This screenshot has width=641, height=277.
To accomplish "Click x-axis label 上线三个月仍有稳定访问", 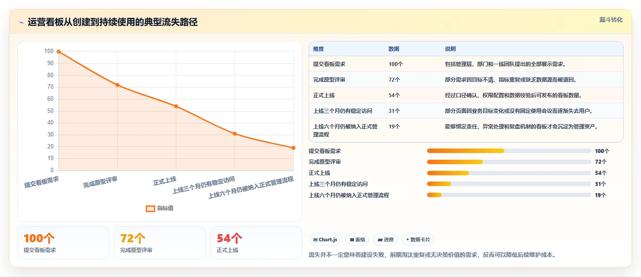I will [204, 186].
